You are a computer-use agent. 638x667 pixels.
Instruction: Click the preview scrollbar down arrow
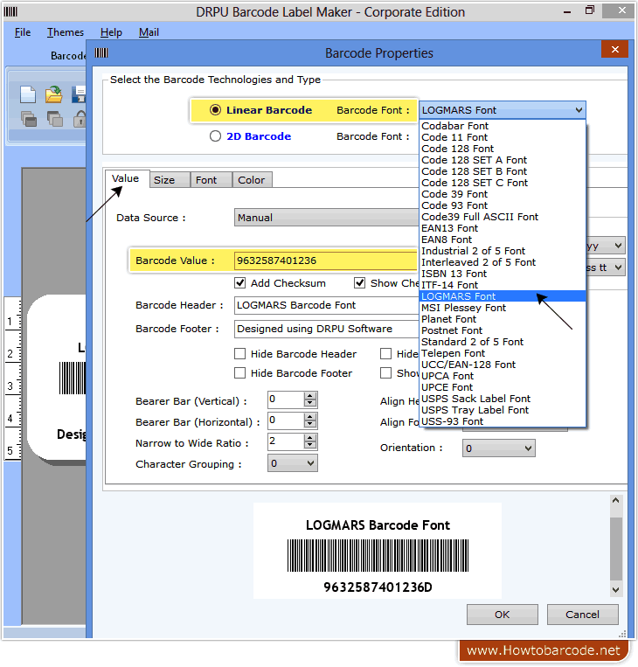(615, 589)
